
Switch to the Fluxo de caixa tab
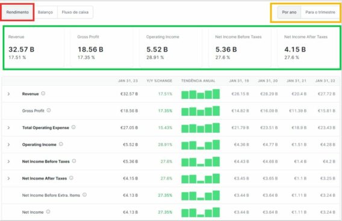click(x=75, y=12)
